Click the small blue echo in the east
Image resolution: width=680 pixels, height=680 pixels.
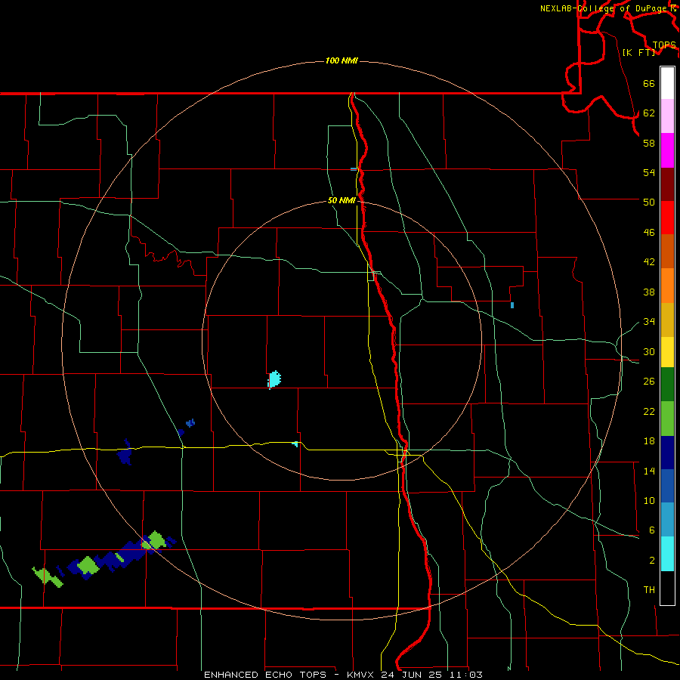coord(512,305)
